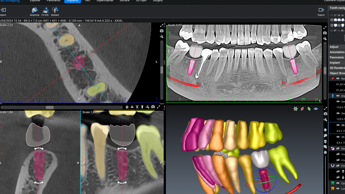Screen dimensions: 345x194
Task: Hide implant 36 using its eye icon
Action: click(x=338, y=125)
